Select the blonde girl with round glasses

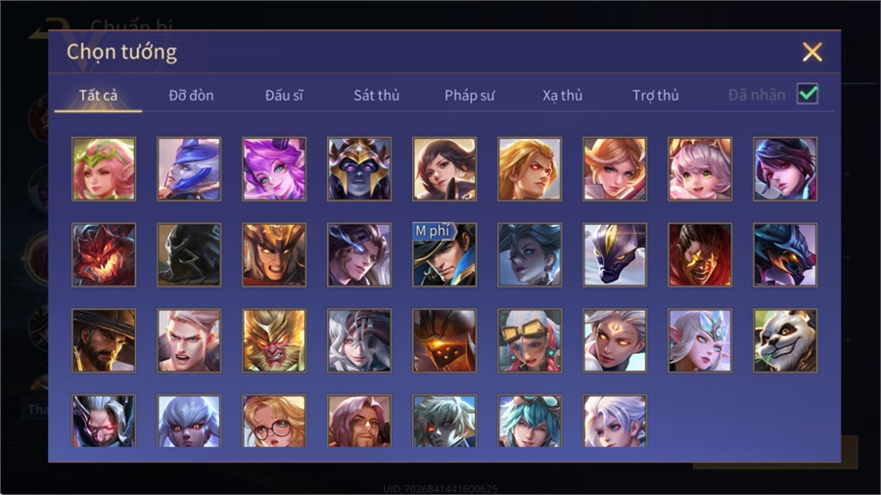pyautogui.click(x=274, y=421)
